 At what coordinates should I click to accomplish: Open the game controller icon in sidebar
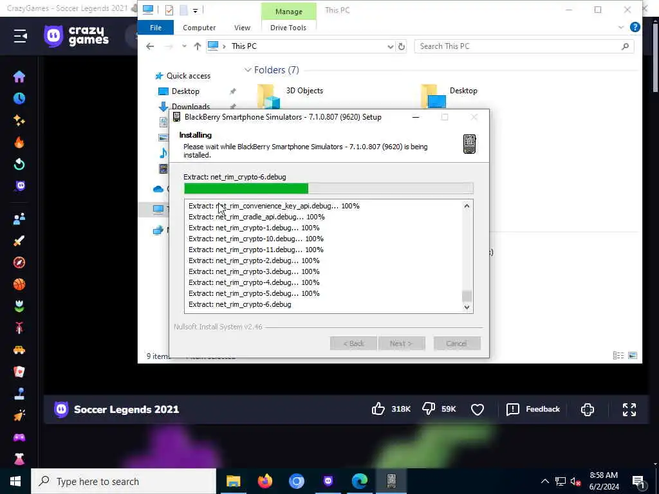tap(19, 437)
